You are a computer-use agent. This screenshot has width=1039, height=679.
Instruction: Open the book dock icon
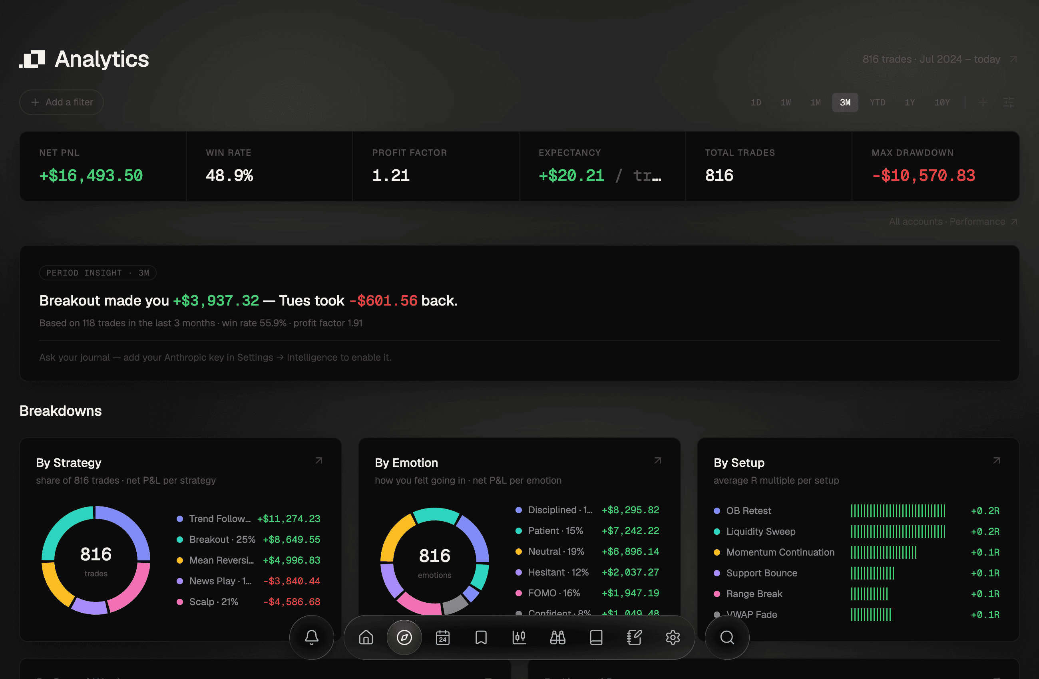596,637
